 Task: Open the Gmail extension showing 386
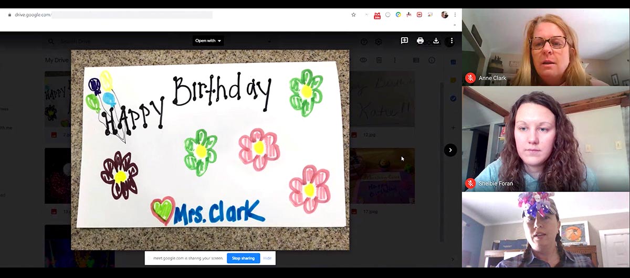click(x=377, y=15)
